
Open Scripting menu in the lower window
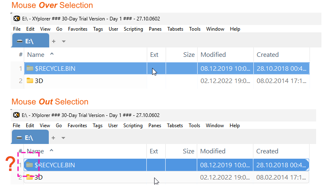133,126
